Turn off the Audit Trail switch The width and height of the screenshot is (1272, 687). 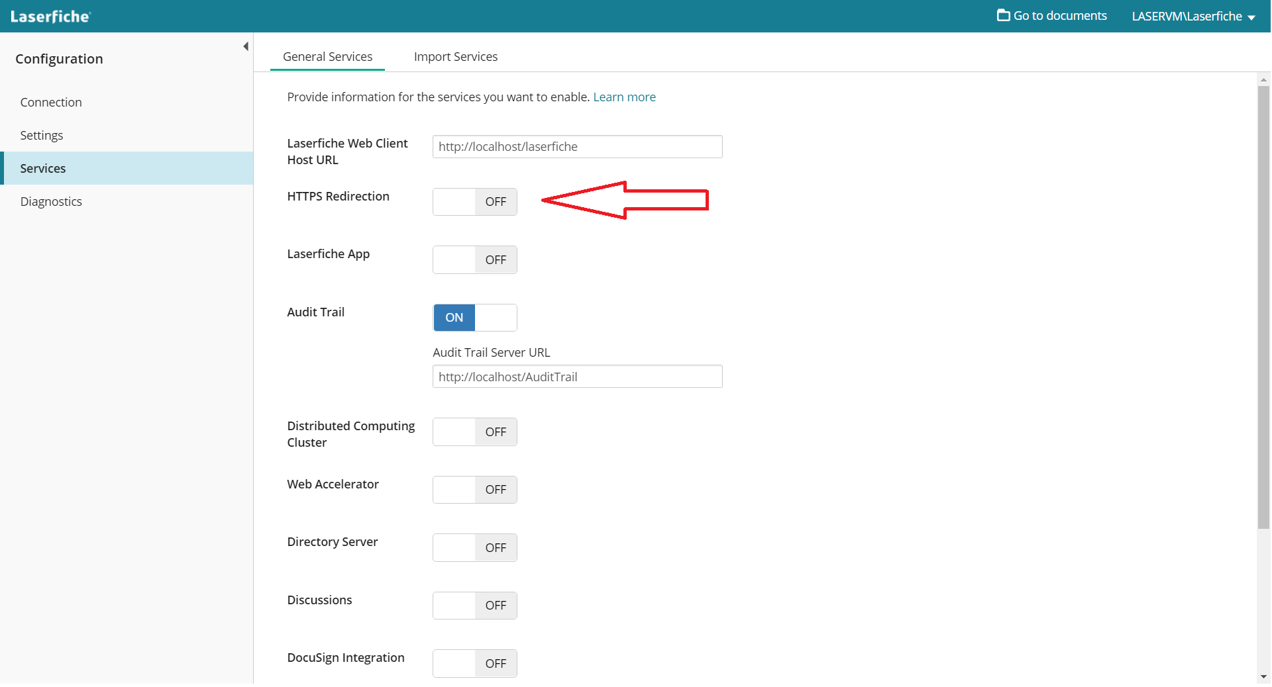[x=474, y=318]
